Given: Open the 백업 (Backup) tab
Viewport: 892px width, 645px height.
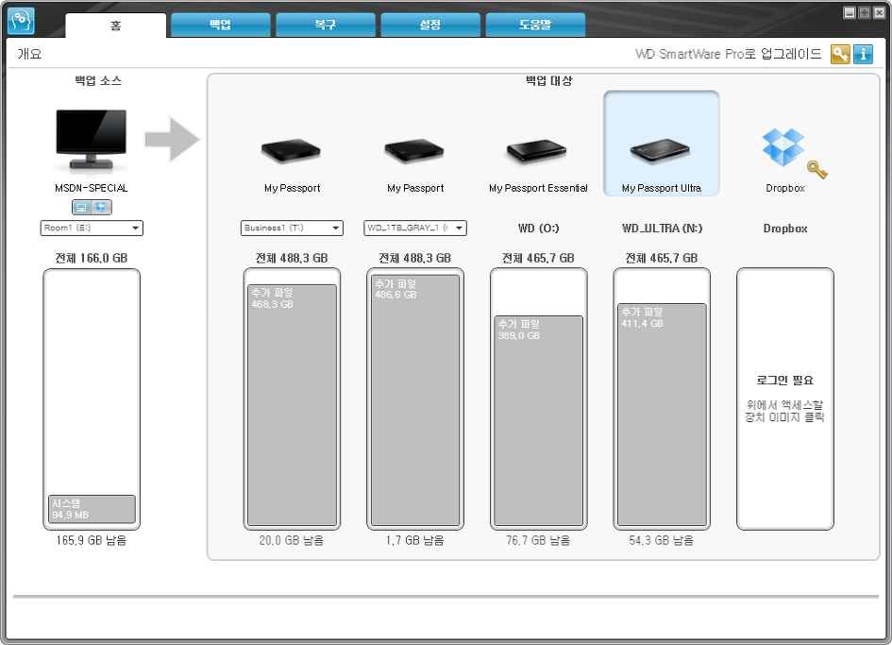Looking at the screenshot, I should pos(220,25).
